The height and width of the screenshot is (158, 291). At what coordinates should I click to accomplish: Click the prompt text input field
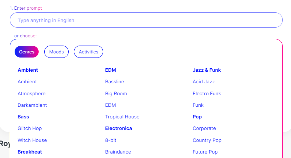click(146, 20)
